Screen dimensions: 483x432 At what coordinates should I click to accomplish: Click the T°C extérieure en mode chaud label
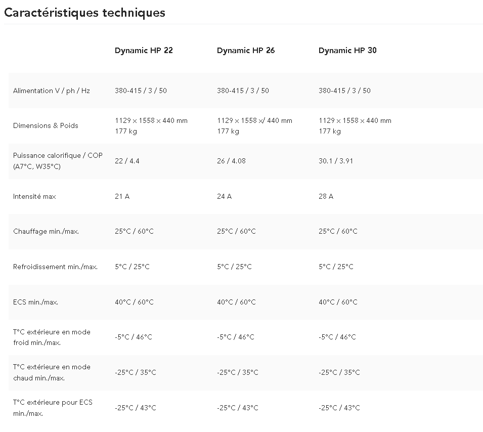[52, 372]
